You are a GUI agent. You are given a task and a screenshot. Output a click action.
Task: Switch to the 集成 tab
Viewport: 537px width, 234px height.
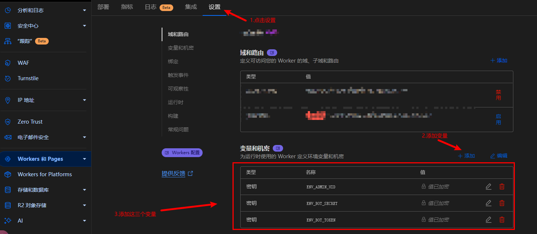(x=191, y=7)
